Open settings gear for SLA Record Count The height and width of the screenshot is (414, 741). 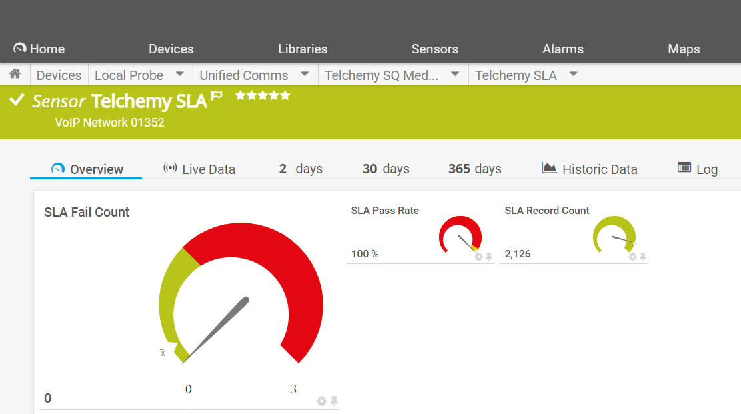(x=632, y=257)
